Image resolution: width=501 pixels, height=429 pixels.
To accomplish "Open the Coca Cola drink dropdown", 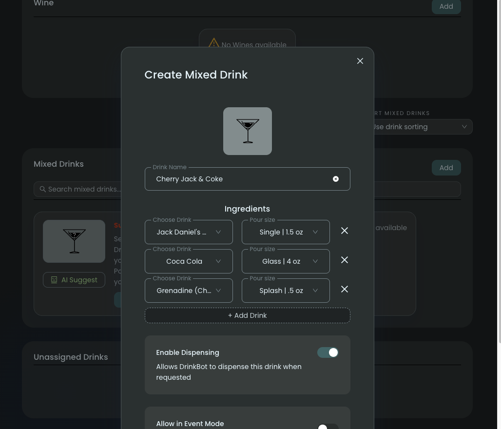I will (x=189, y=261).
